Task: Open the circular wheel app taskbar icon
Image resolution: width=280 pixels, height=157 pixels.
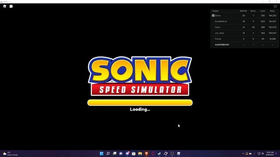Action: (x=172, y=154)
